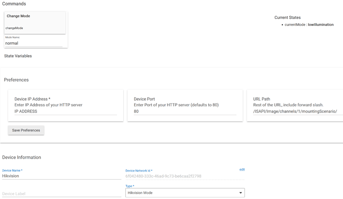
Task: Focus the Device IP Address field
Action: (65, 111)
